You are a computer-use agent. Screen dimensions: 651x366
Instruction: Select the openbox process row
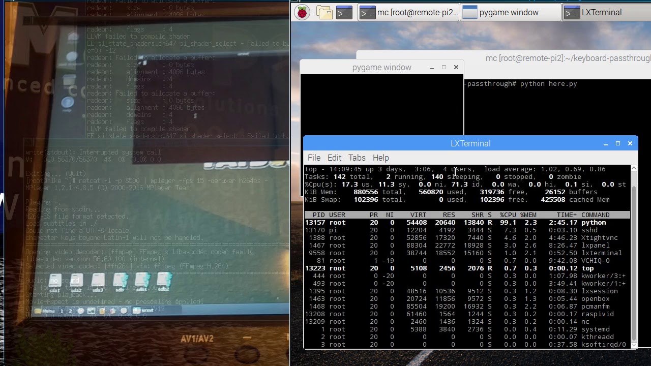pos(467,298)
